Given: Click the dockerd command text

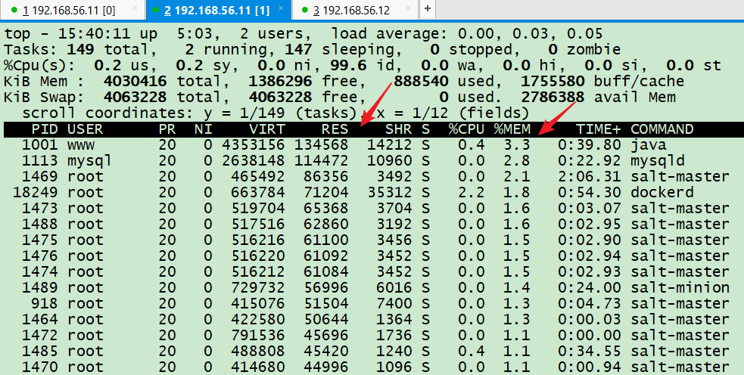Looking at the screenshot, I should 662,193.
